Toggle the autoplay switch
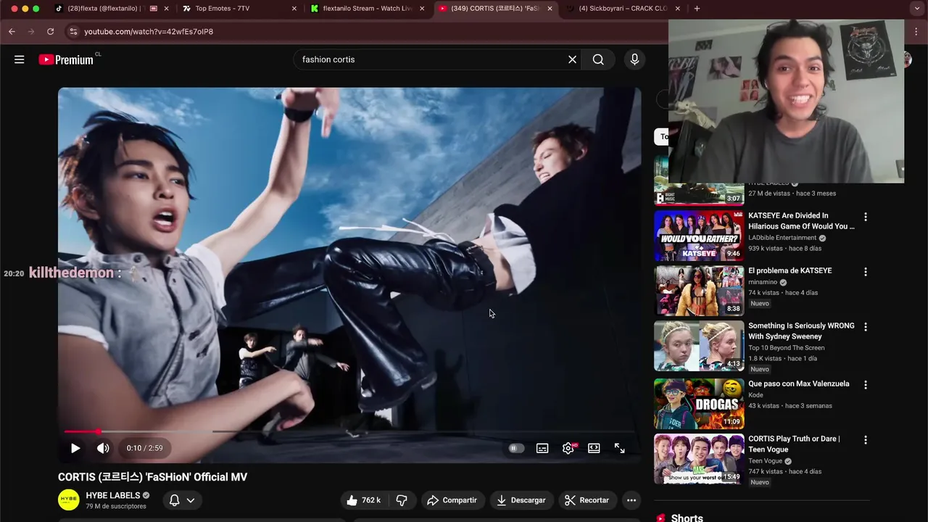The image size is (928, 522). tap(516, 448)
